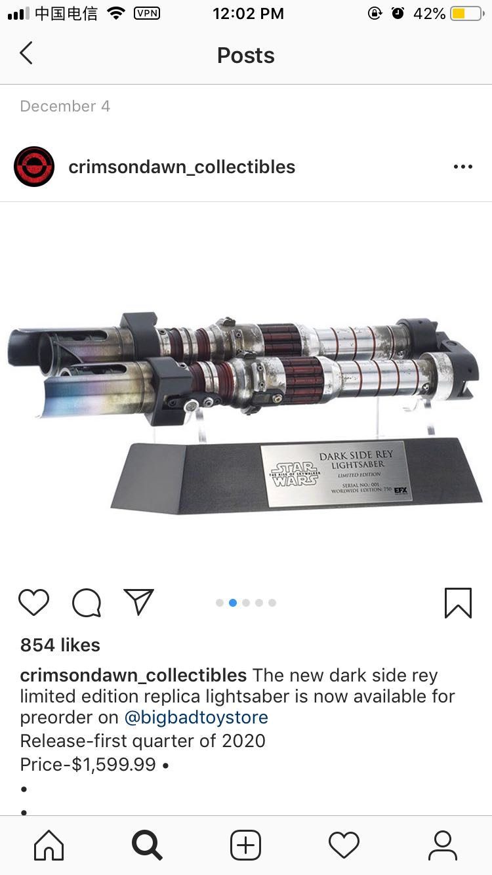Screen dimensions: 492x875
Task: Create a new post with plus icon
Action: (246, 845)
